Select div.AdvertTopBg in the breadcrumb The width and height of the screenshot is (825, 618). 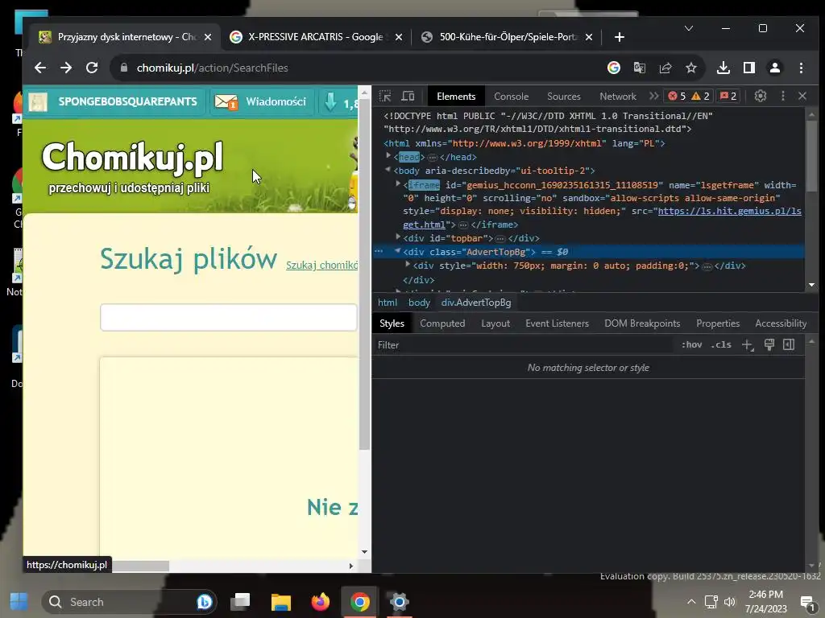coord(476,303)
